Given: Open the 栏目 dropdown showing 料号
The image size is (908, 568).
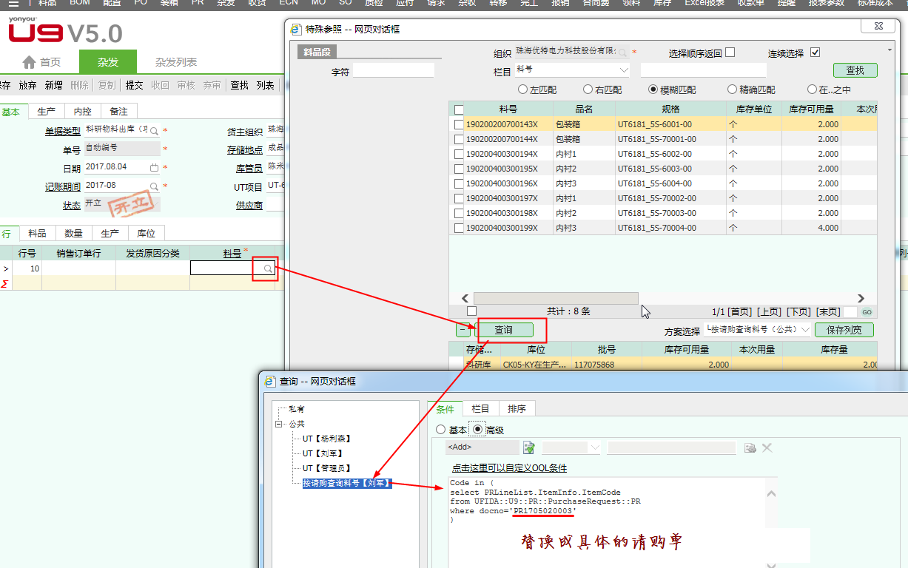Looking at the screenshot, I should coord(623,70).
